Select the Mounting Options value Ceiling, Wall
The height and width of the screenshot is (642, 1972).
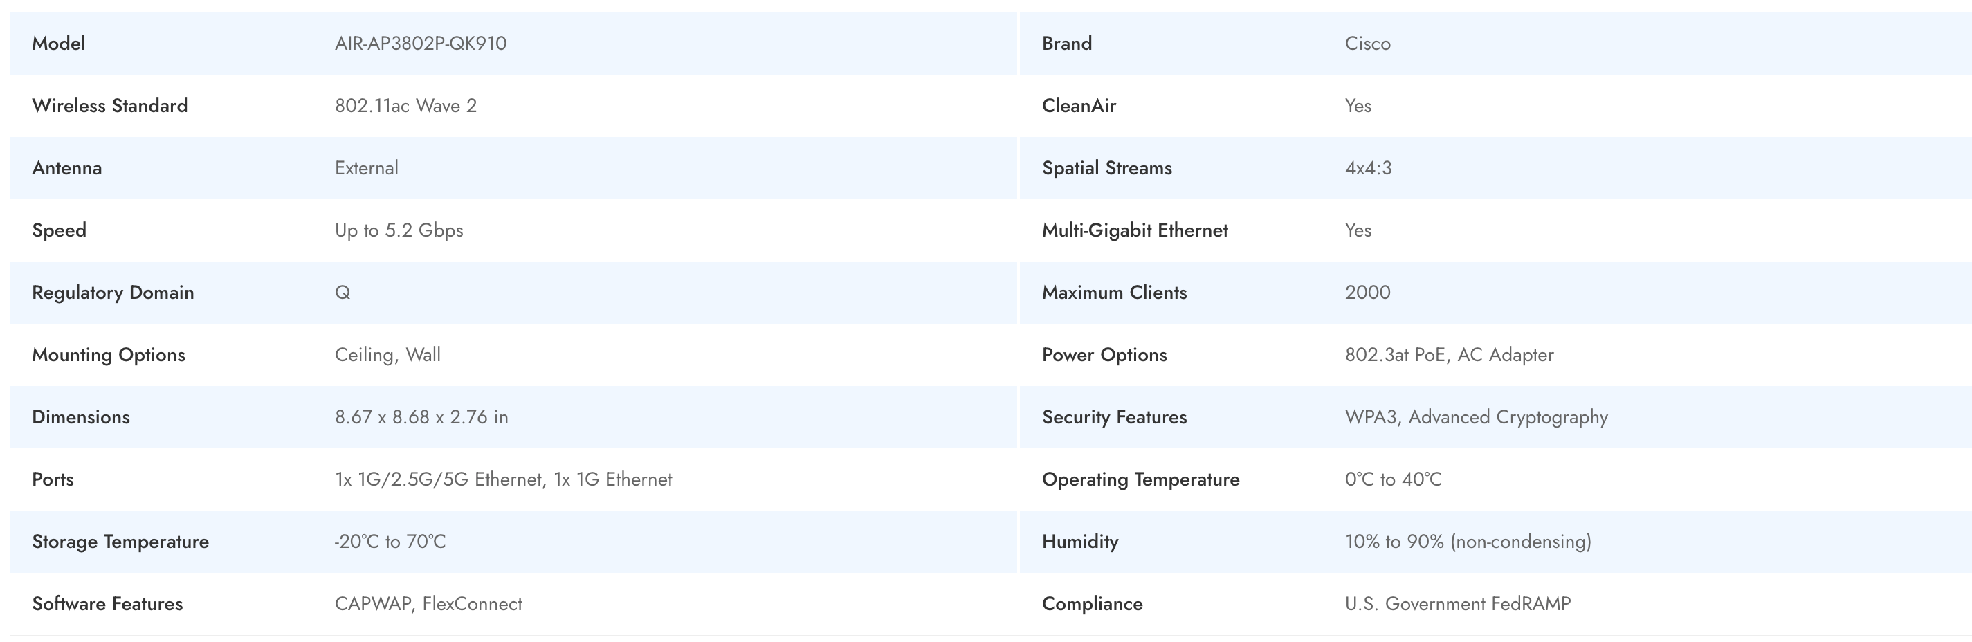point(387,355)
